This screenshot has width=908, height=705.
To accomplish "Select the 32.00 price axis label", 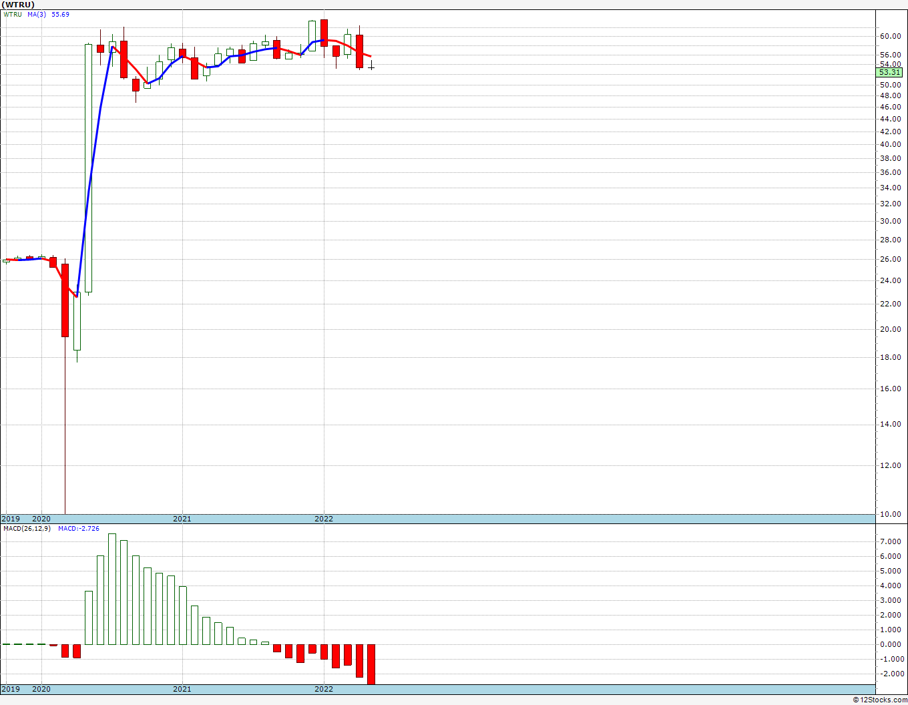I will tap(890, 204).
